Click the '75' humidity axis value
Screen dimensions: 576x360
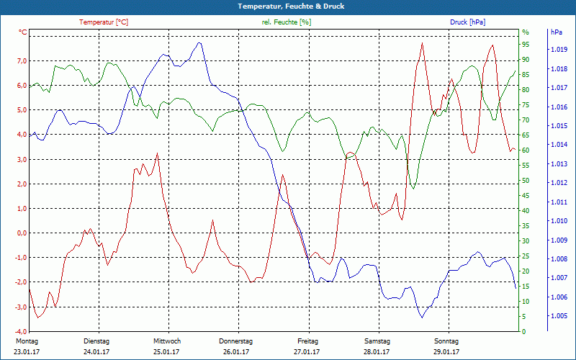point(526,105)
